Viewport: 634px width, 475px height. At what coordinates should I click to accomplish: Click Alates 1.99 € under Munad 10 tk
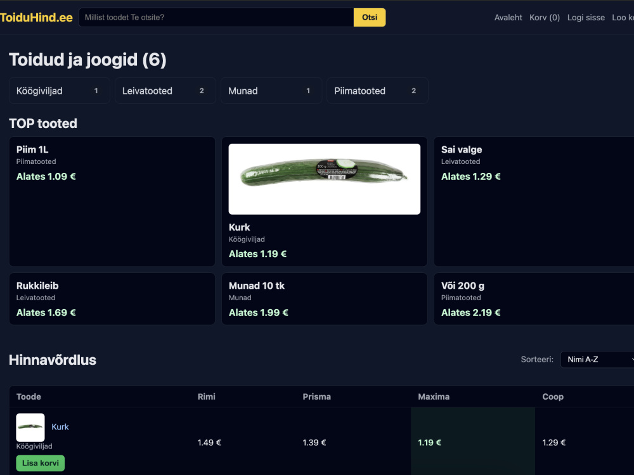click(259, 313)
